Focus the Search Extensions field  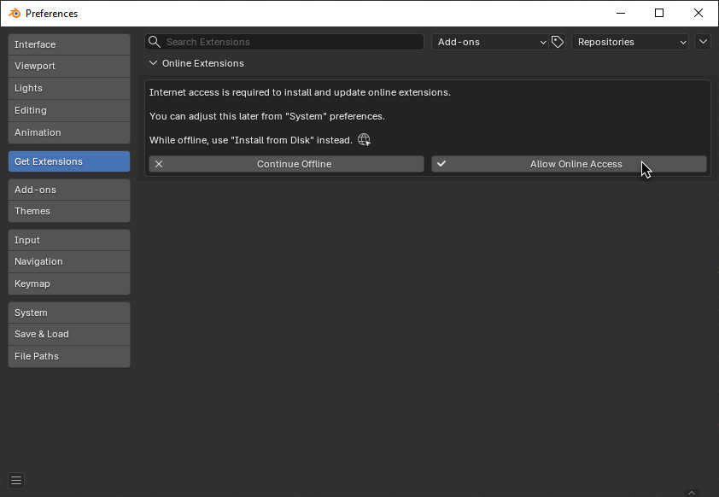click(290, 42)
